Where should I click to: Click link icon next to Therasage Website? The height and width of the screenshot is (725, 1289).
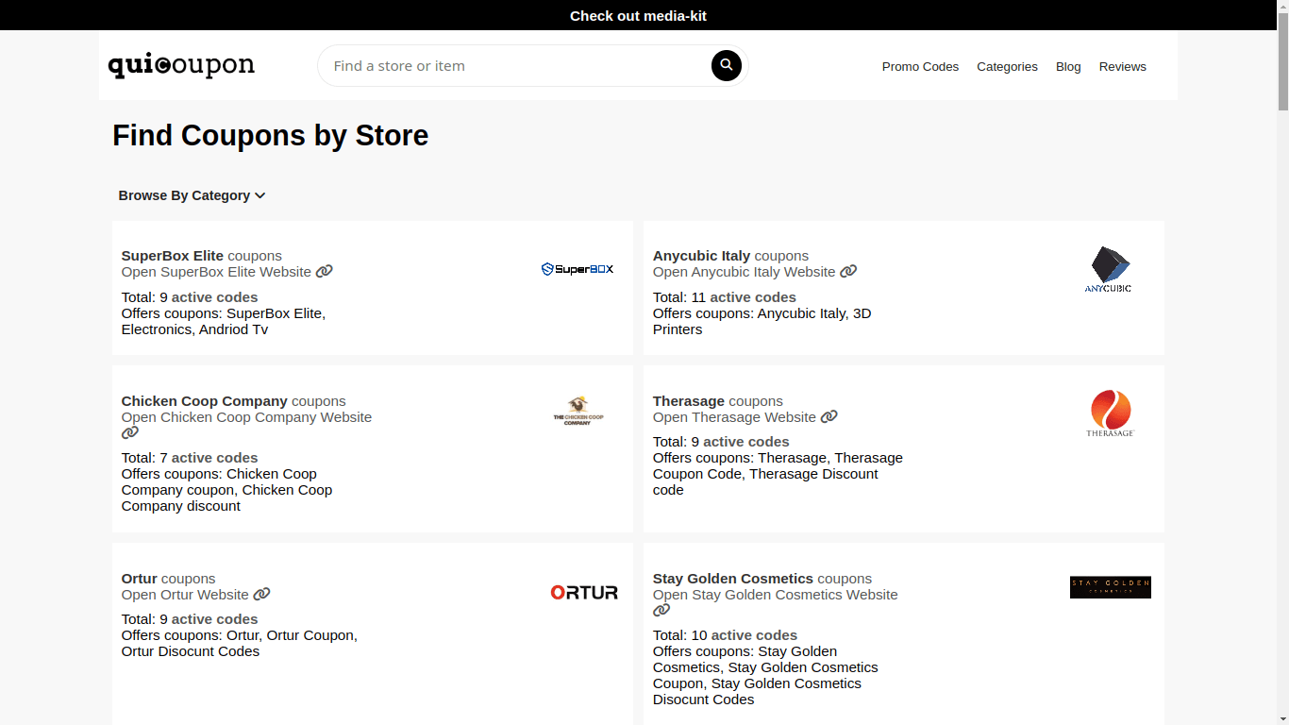829,417
